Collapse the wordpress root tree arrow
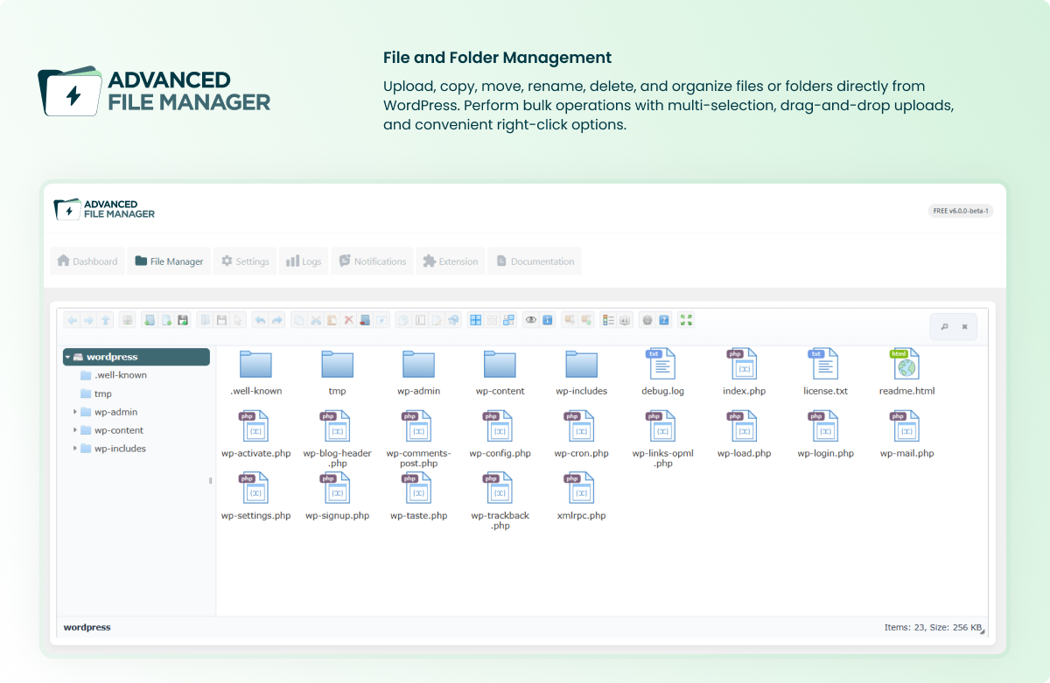This screenshot has height=683, width=1050. (x=67, y=357)
